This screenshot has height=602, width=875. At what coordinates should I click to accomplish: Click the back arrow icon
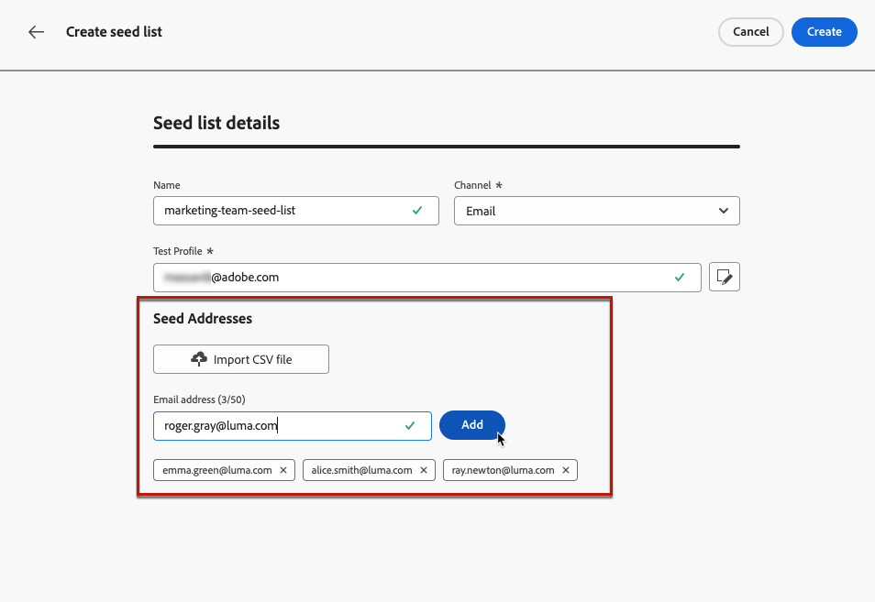click(x=36, y=32)
